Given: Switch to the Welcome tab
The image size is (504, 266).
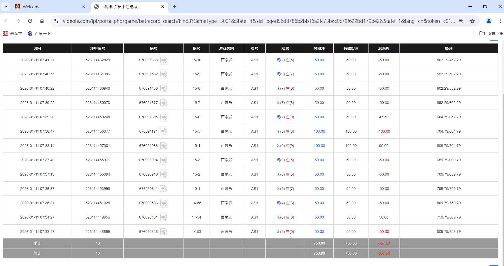Looking at the screenshot, I should (48, 7).
